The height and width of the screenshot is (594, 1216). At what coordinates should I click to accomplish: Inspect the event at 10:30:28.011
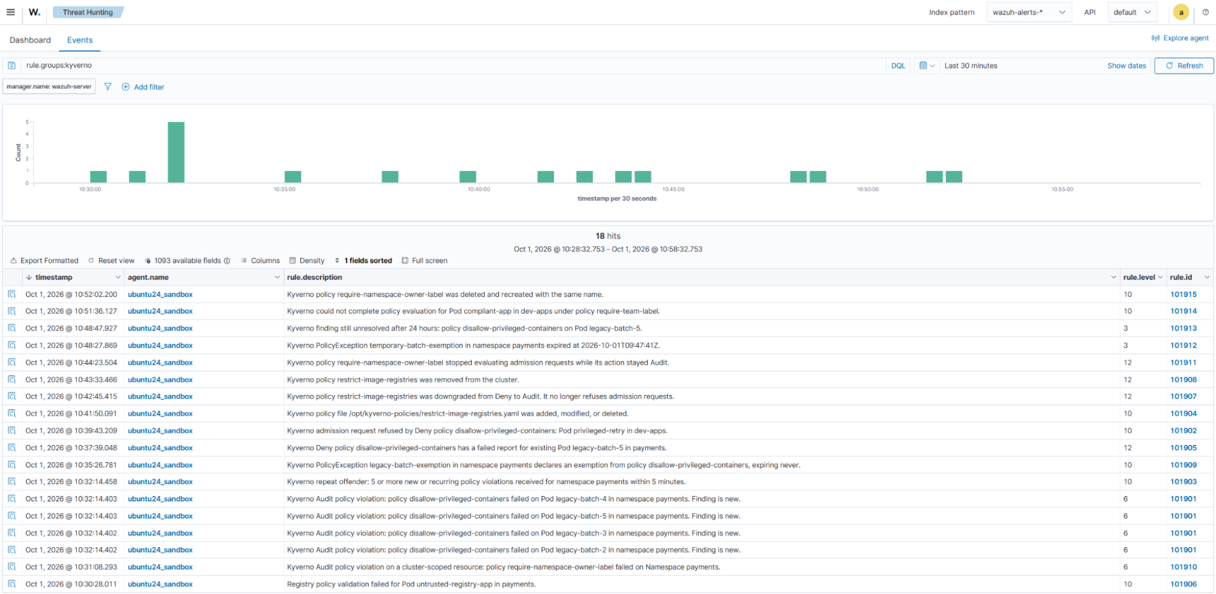(x=12, y=584)
